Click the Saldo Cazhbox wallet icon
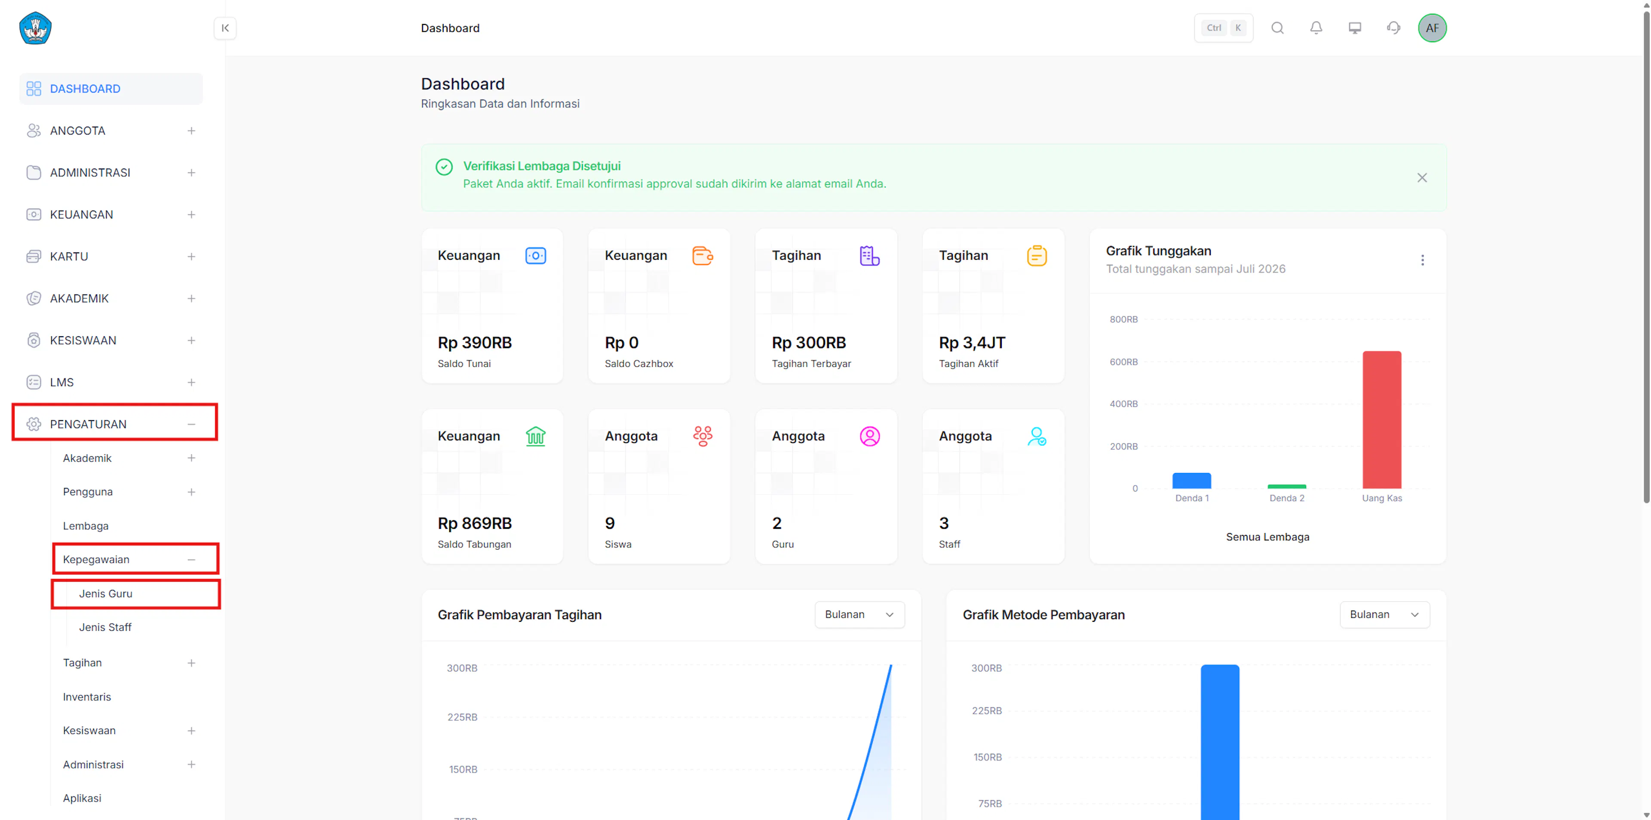 pyautogui.click(x=703, y=256)
